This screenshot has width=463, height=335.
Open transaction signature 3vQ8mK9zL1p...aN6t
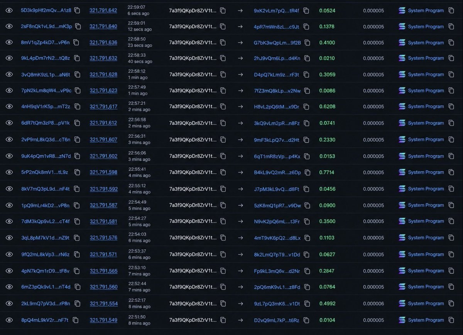46,74
